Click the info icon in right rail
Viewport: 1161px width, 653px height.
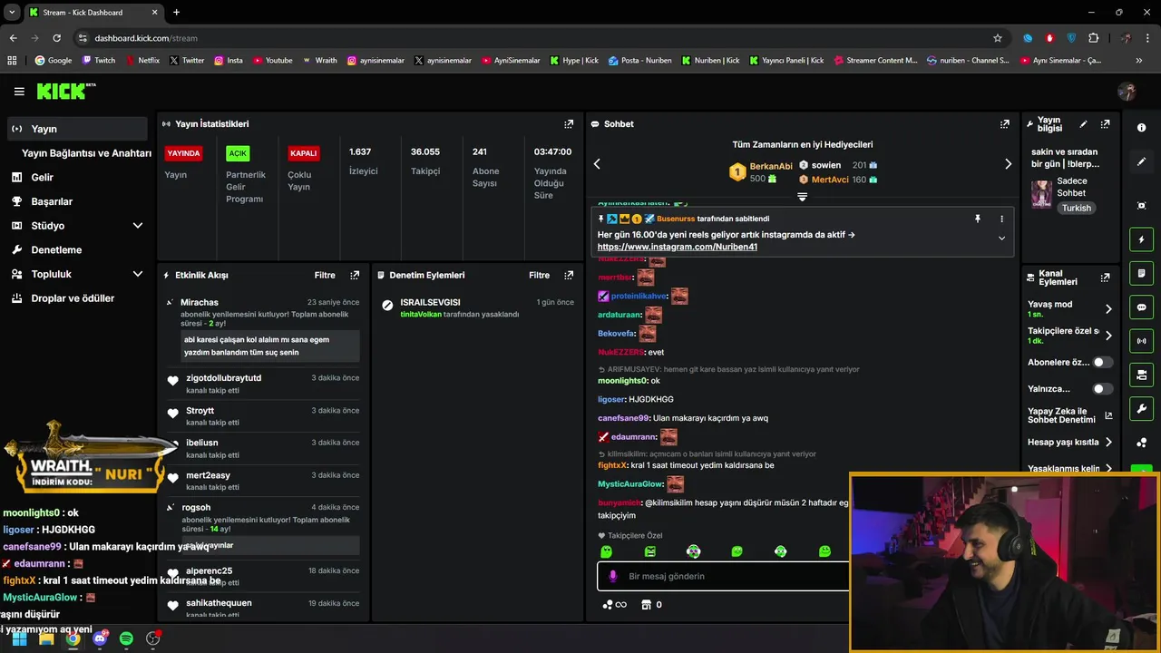tap(1141, 128)
